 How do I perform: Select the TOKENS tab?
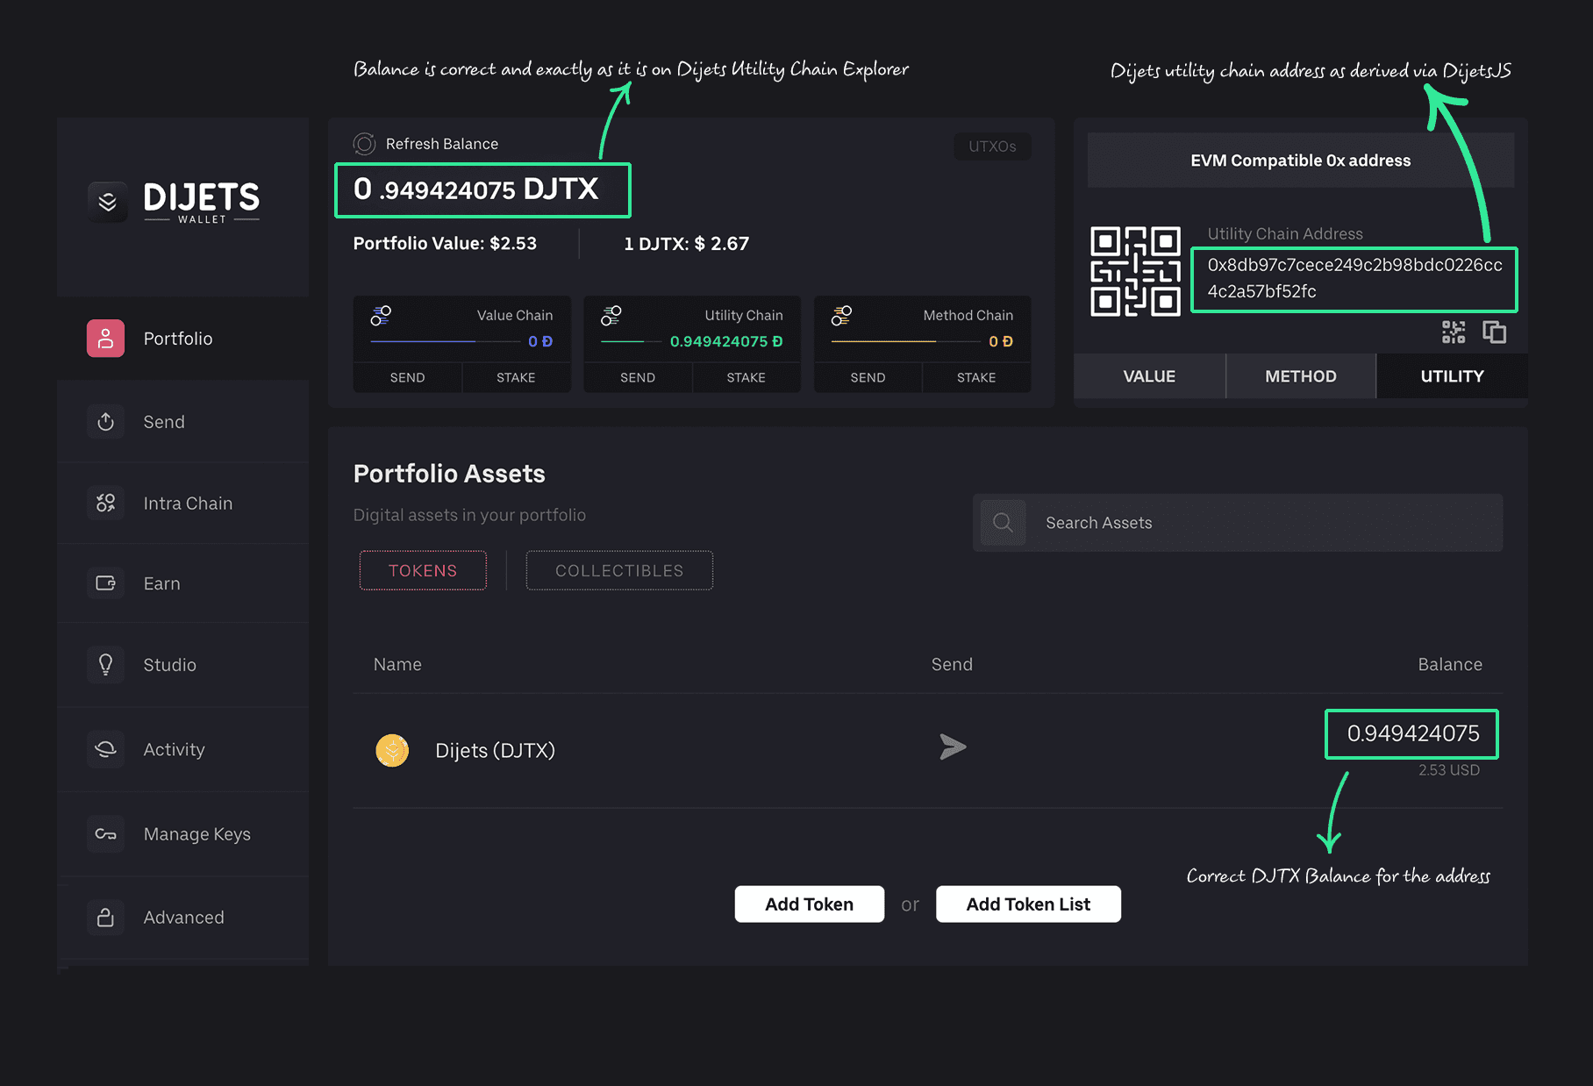[x=423, y=571]
